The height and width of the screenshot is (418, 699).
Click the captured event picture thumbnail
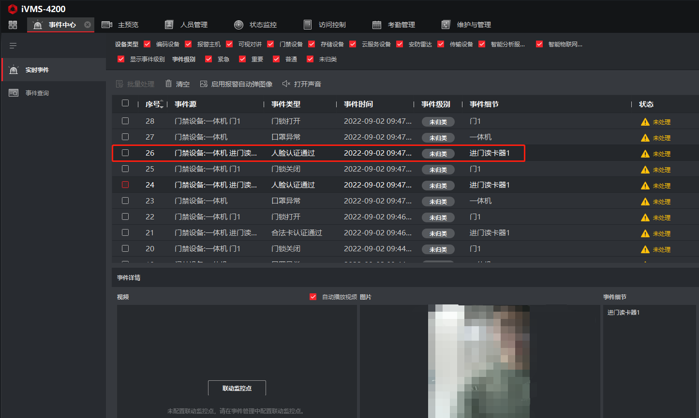pos(479,361)
